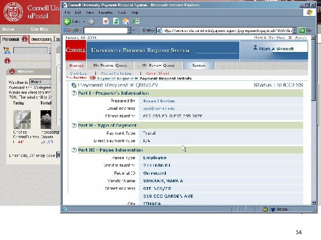Click the red Cornell logo in banner
321x240 pixels.
[76, 50]
